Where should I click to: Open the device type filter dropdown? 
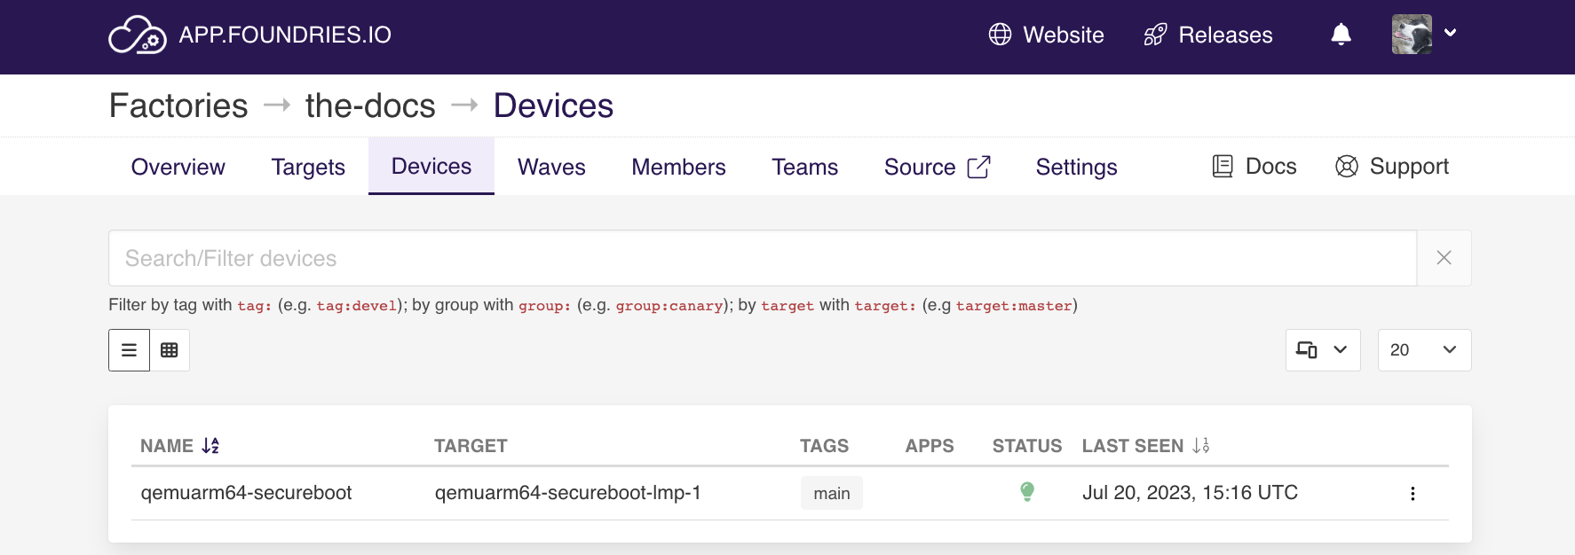[x=1323, y=350]
